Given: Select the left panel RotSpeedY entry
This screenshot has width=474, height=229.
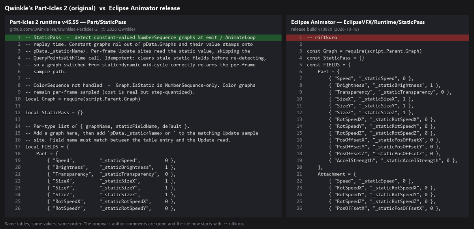Looking at the screenshot, I should tap(111, 208).
